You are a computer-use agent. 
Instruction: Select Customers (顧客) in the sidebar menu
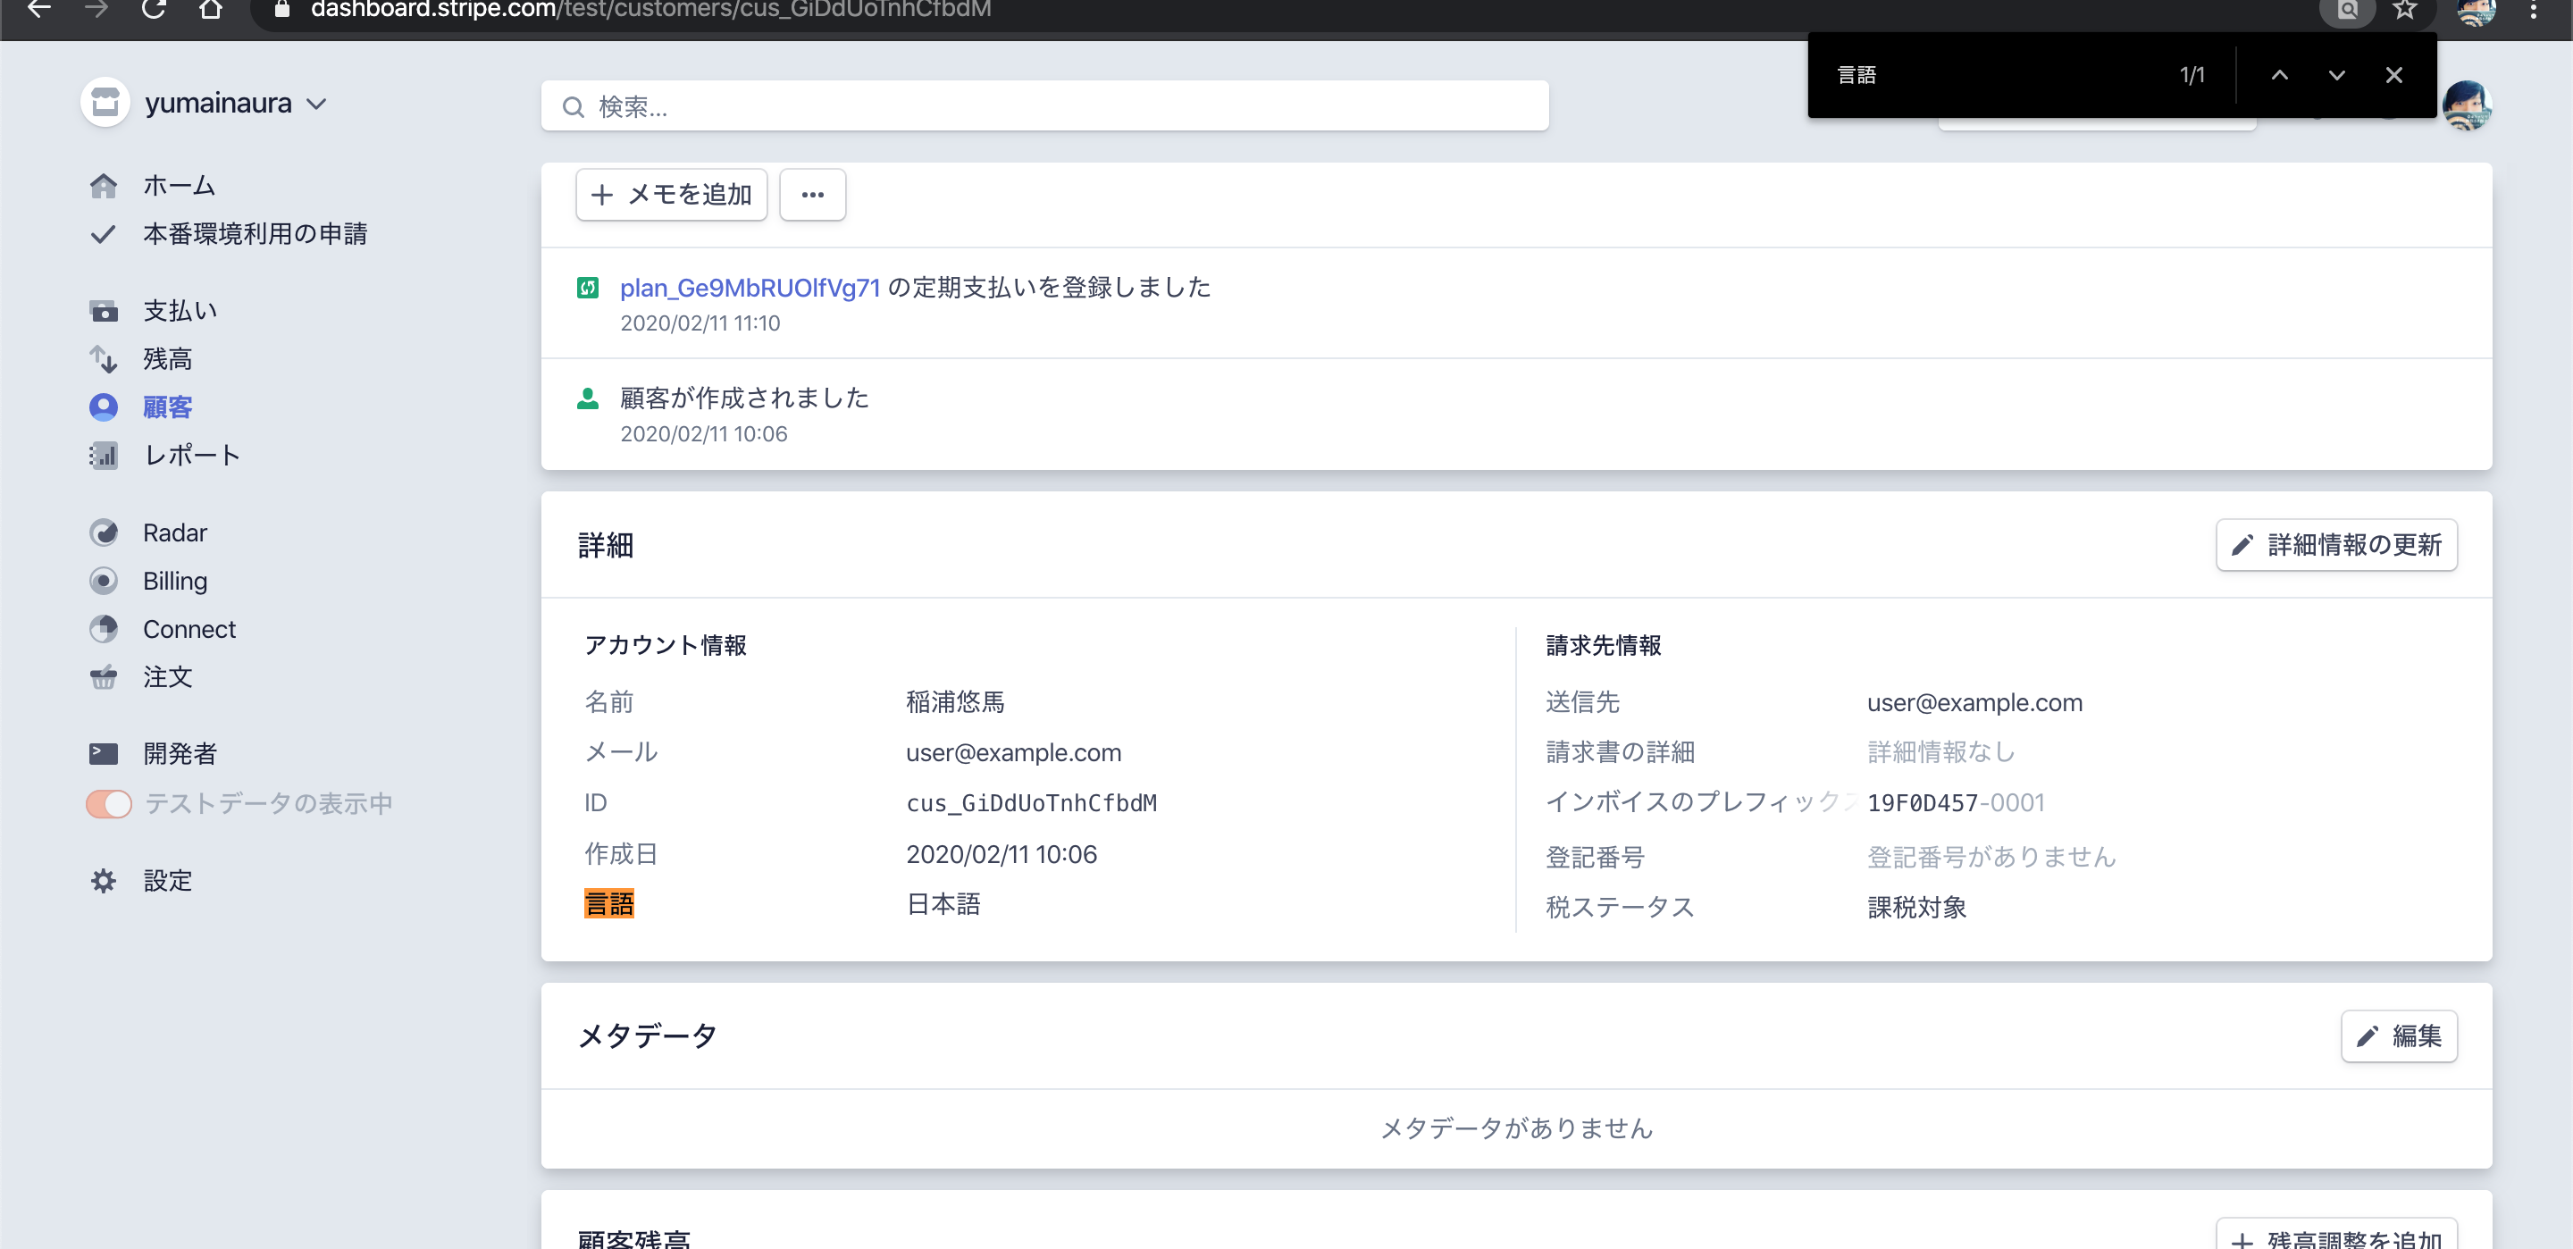[167, 407]
